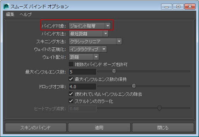Click the ドロップオフ率 slider handle

pos(134,86)
